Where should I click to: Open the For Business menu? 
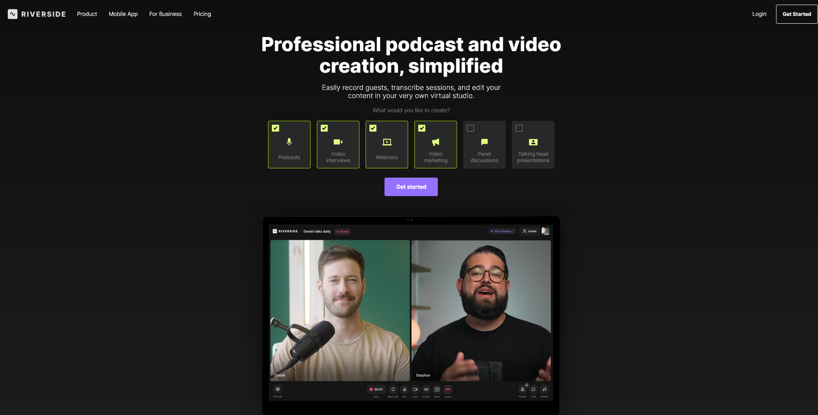[166, 14]
